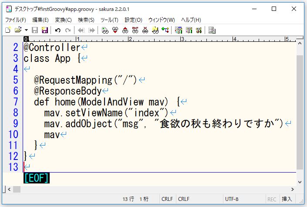This screenshot has width=307, height=207.
Task: Click the vertical scrollbar down arrow
Action: click(x=300, y=182)
